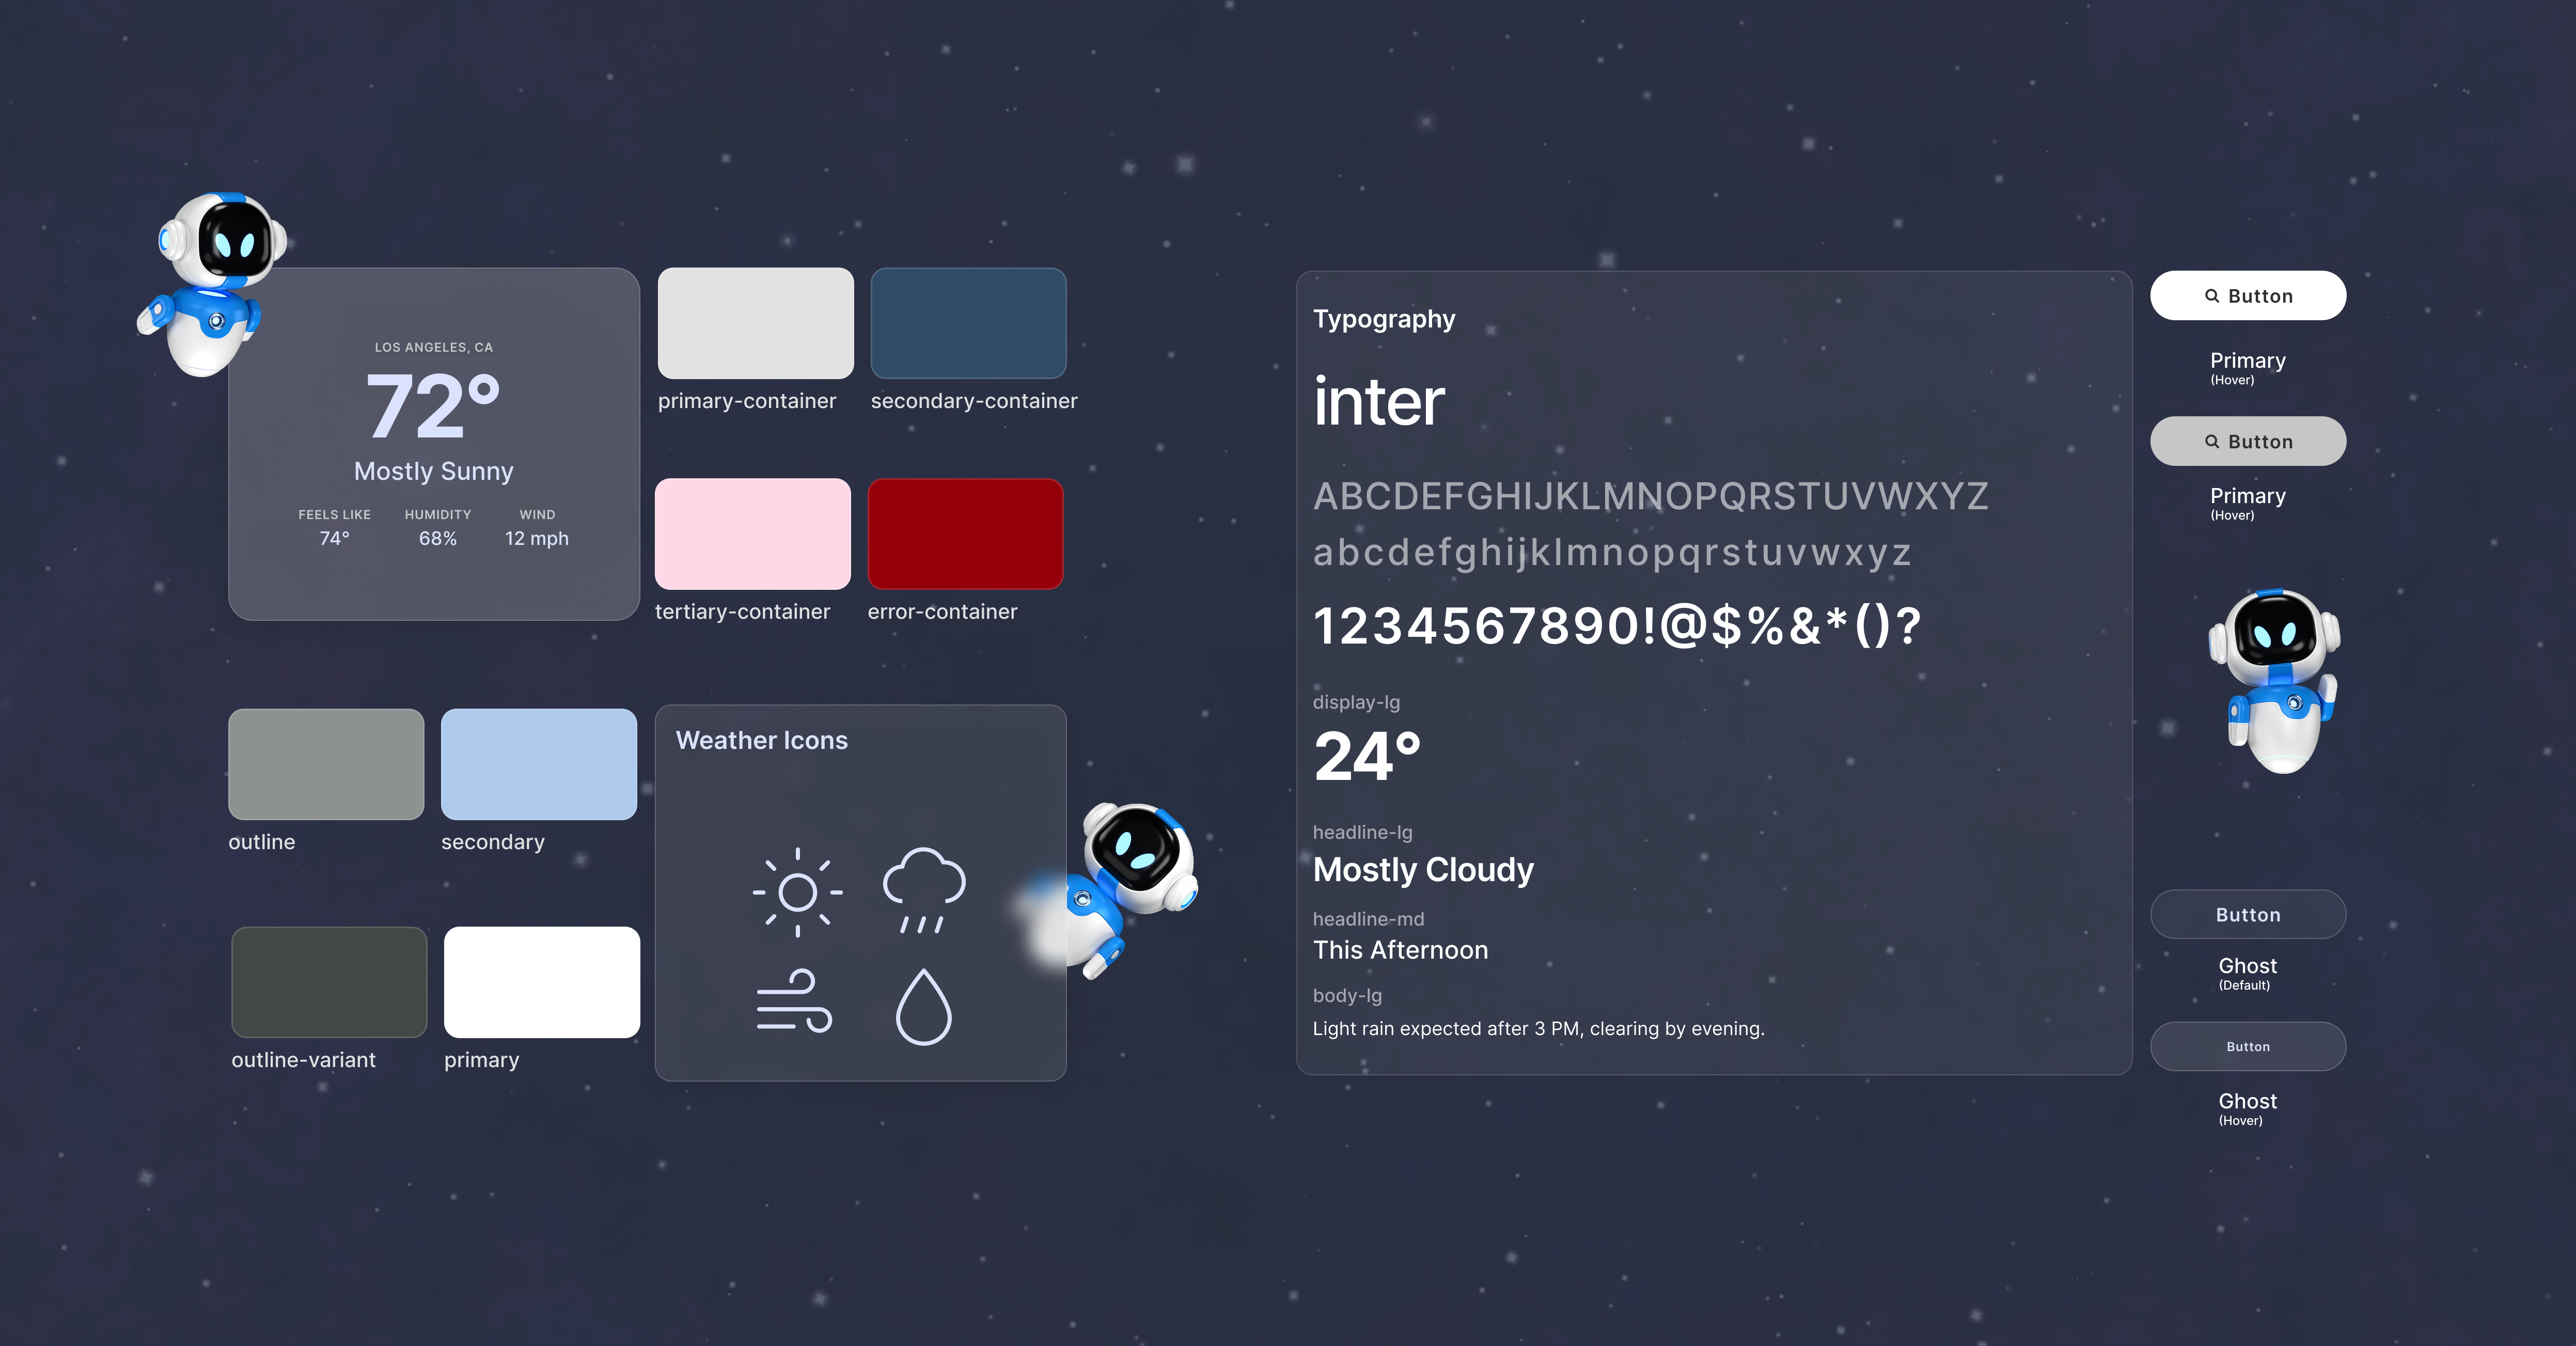Select the gray outline swatch
This screenshot has height=1346, width=2576.
click(x=326, y=764)
